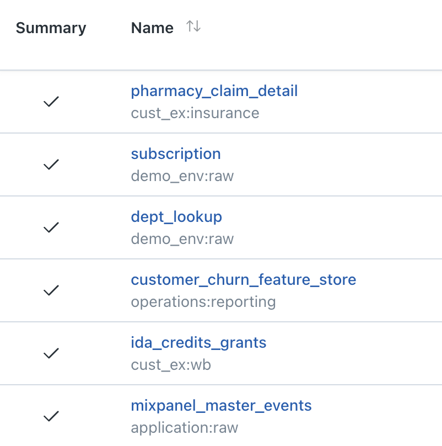This screenshot has width=442, height=446.
Task: Open the ida_credits_grants table link
Action: pyautogui.click(x=198, y=343)
